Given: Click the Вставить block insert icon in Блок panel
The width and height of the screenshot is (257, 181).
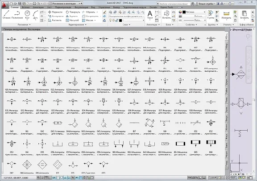Looking at the screenshot, I should pyautogui.click(x=166, y=15).
